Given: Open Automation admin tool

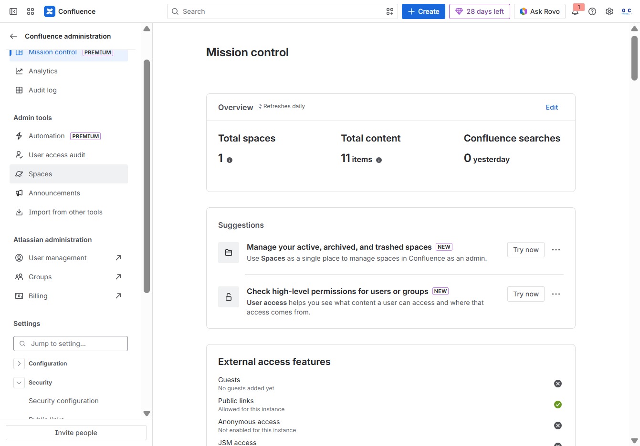Looking at the screenshot, I should point(69,136).
